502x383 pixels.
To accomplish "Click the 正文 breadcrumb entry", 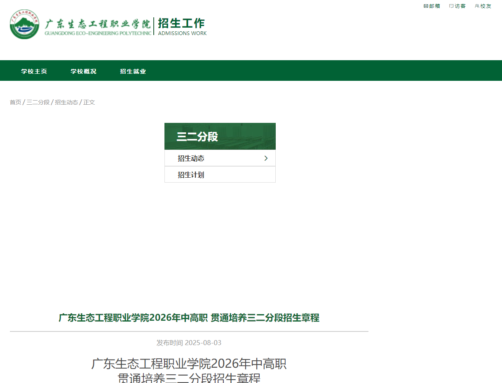I will (89, 102).
